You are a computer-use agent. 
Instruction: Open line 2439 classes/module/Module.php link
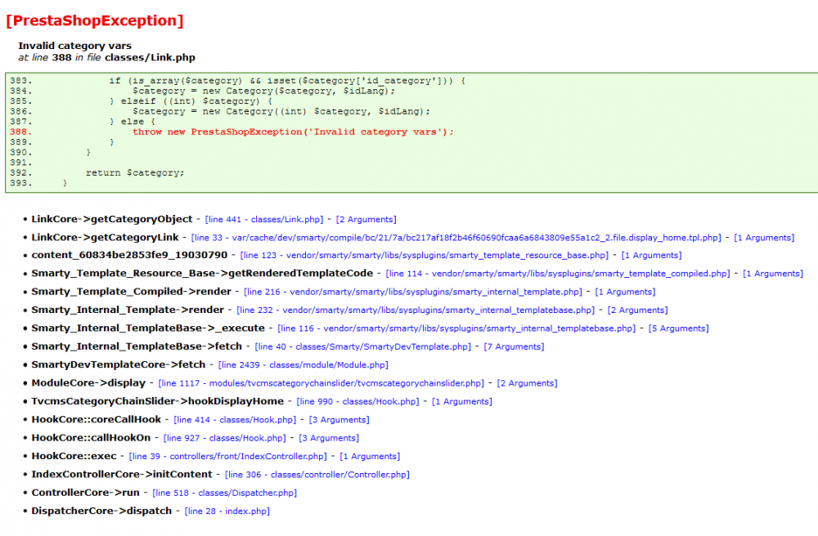[303, 364]
